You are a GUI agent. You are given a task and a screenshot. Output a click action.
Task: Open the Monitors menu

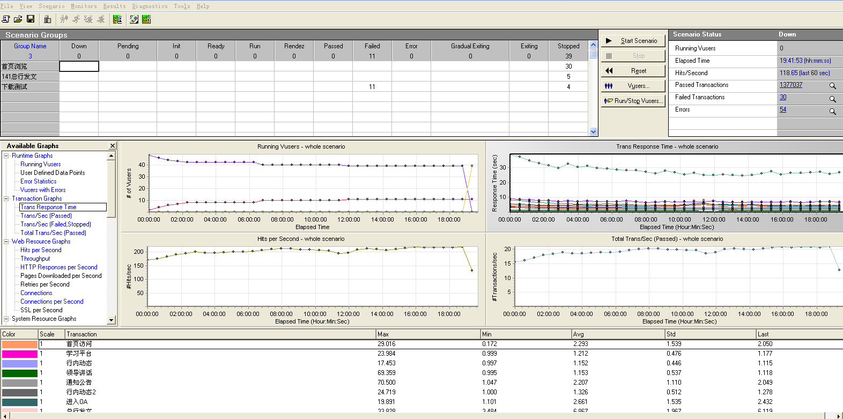(x=84, y=6)
